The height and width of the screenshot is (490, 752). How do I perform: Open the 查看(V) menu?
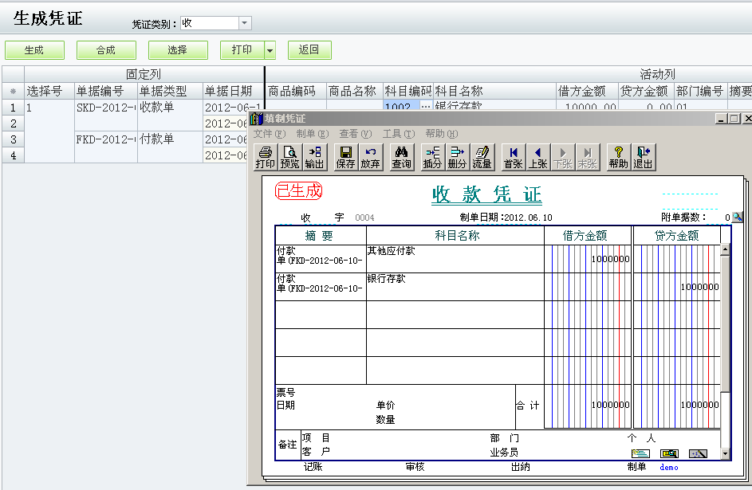(x=356, y=134)
